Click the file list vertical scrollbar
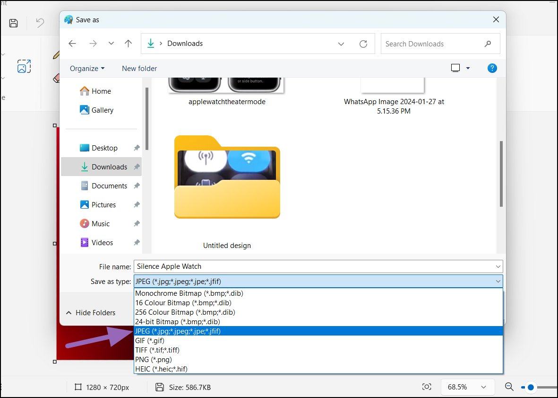Image resolution: width=558 pixels, height=398 pixels. [x=501, y=174]
